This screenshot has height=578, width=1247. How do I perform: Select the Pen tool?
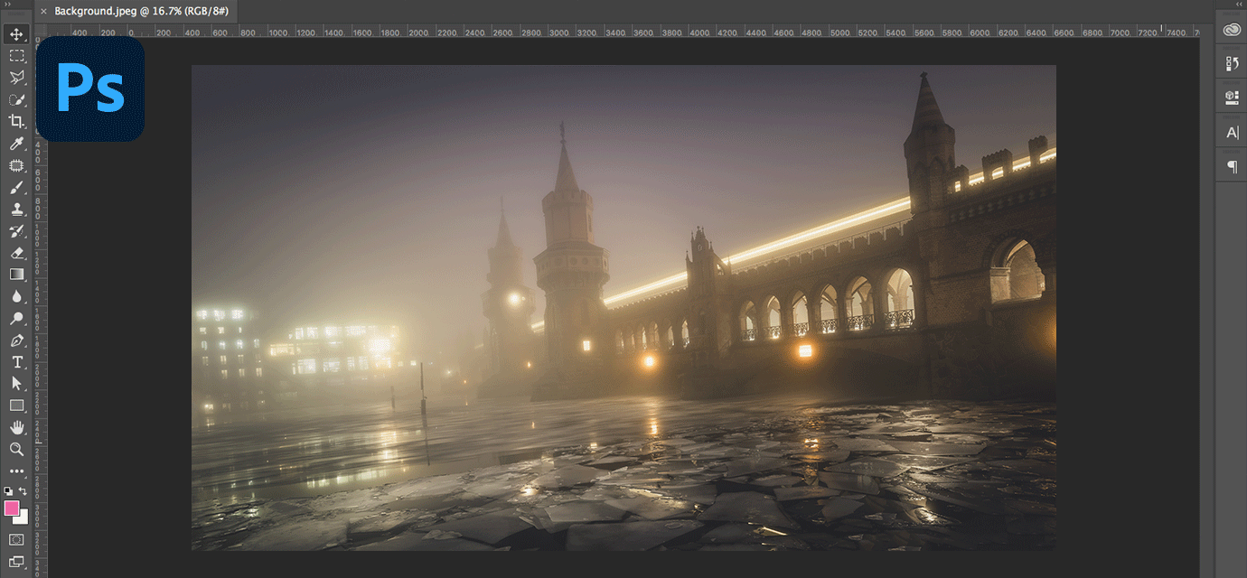[16, 340]
